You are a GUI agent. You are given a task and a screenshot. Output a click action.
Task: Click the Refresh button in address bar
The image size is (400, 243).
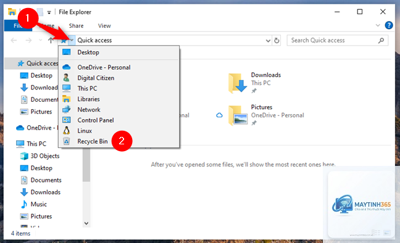click(277, 40)
